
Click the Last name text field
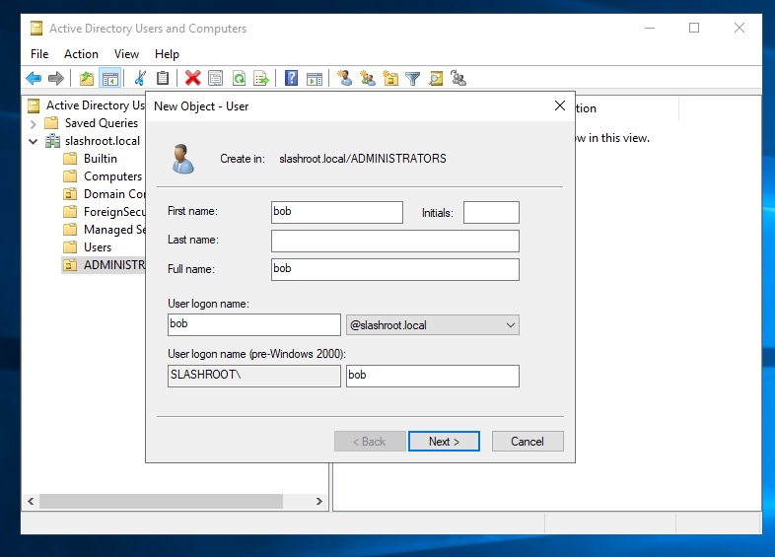click(394, 242)
